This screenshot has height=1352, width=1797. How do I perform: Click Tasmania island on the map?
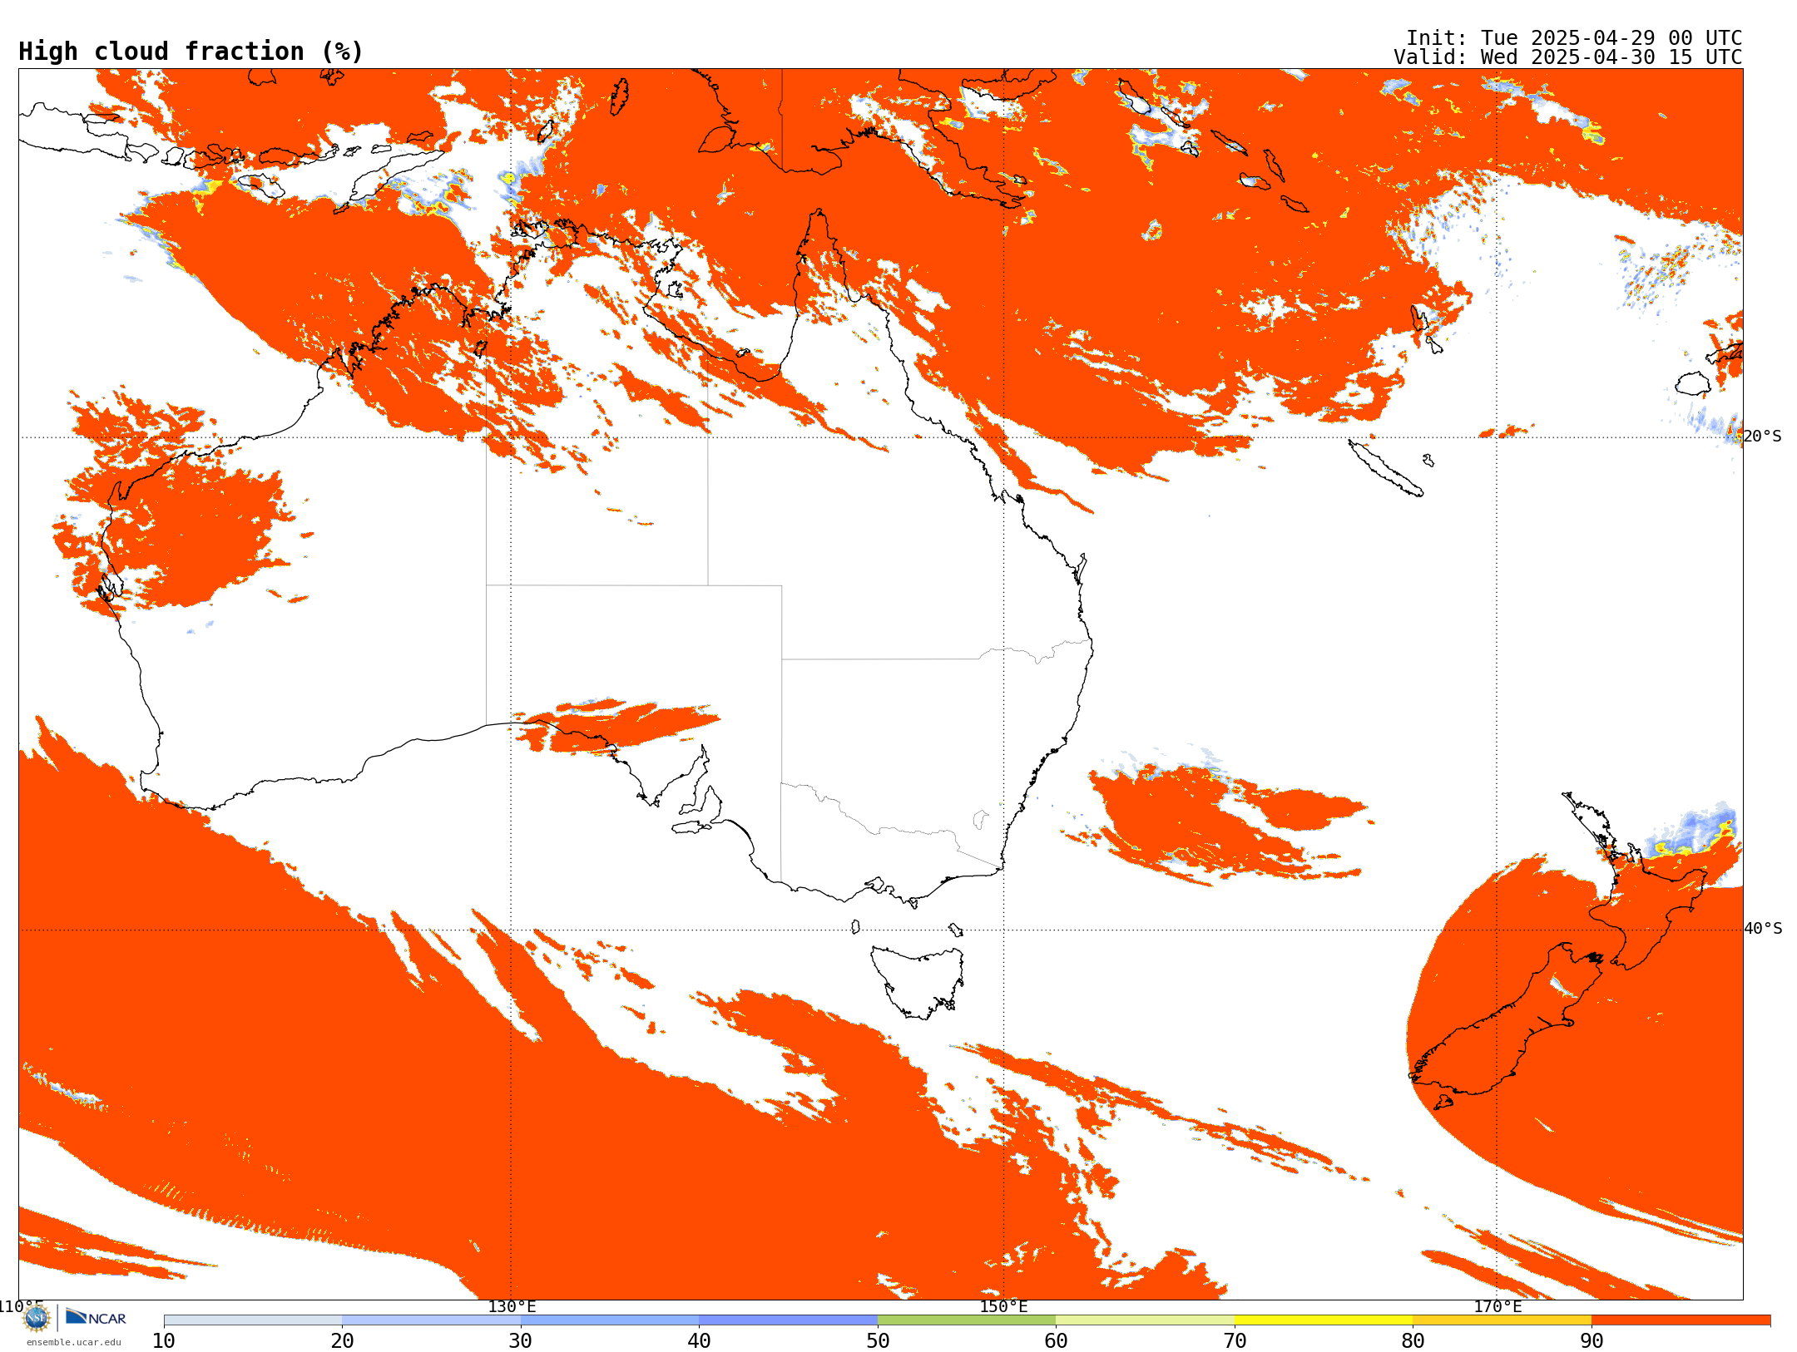tap(919, 981)
